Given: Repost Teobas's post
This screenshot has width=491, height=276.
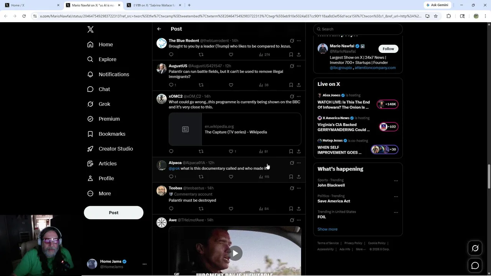Looking at the screenshot, I should click(201, 209).
